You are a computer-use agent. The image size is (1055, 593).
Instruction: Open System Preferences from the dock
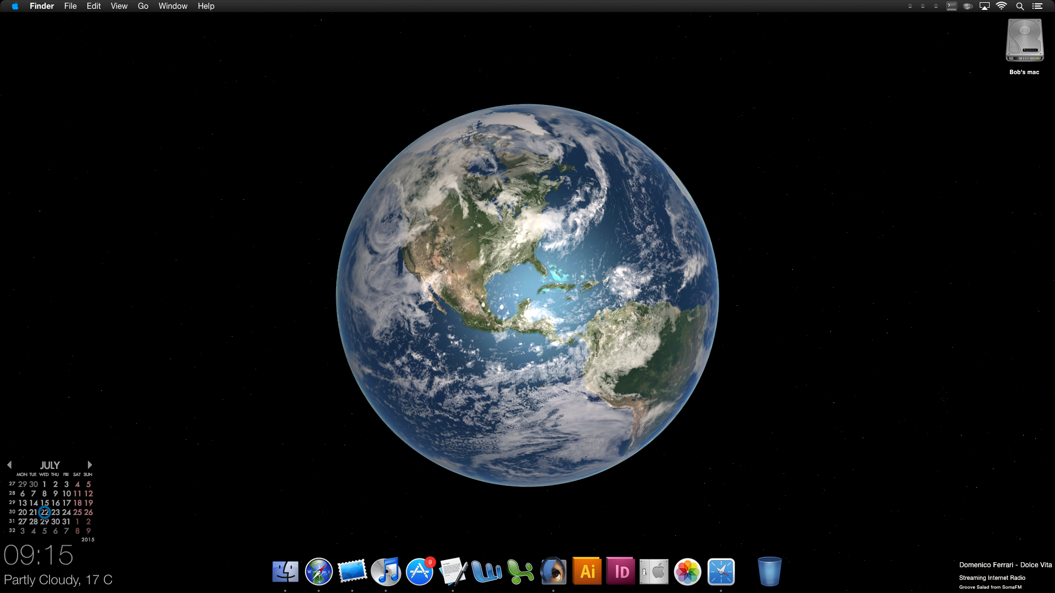coord(654,572)
